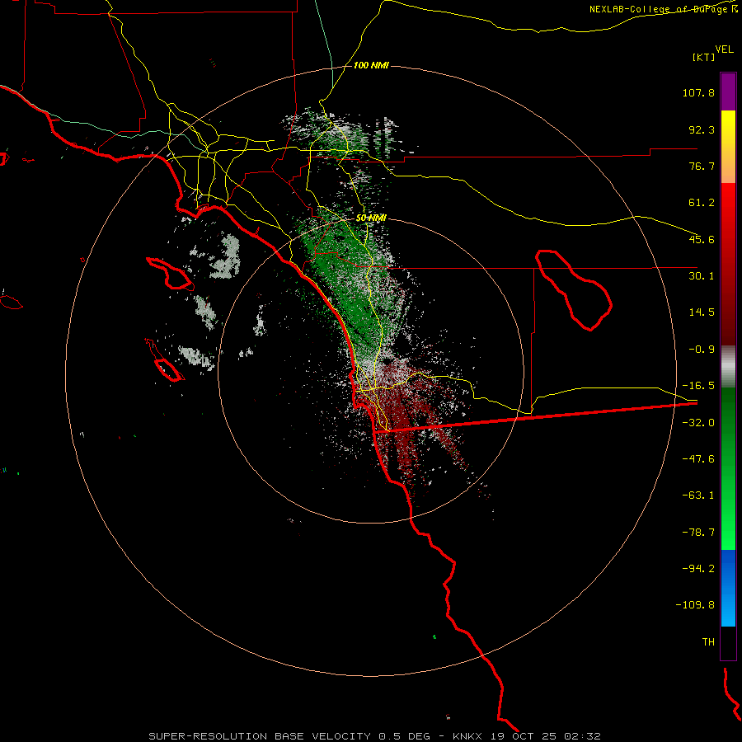Pick the green segment of the color bar
742x742 pixels.
pos(728,468)
